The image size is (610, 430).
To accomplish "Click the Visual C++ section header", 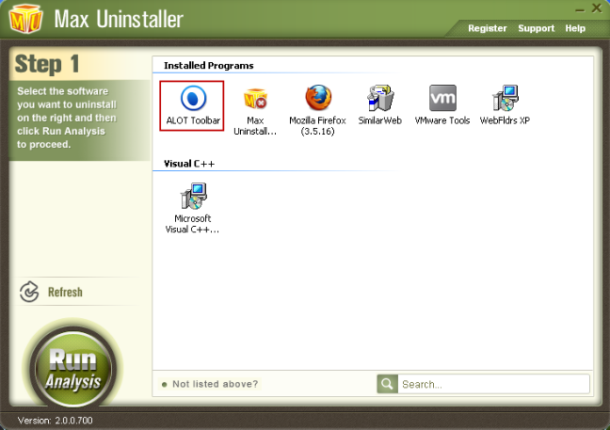I will point(189,164).
